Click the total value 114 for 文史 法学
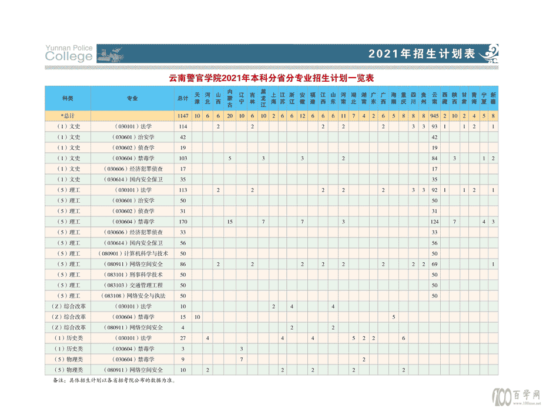Viewport: 543px width, 408px height. click(183, 127)
